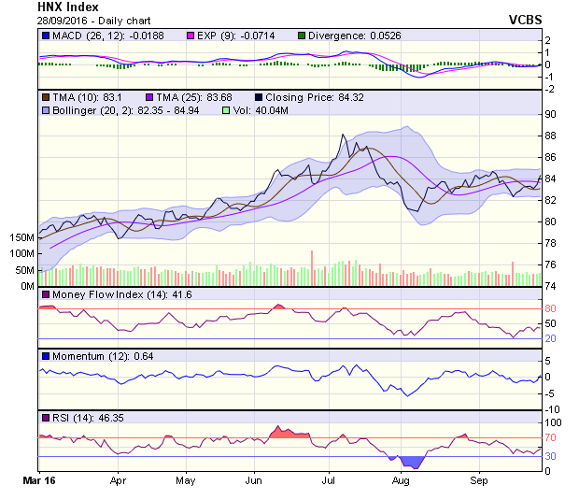Click the green Vol legend swatch

pyautogui.click(x=225, y=110)
